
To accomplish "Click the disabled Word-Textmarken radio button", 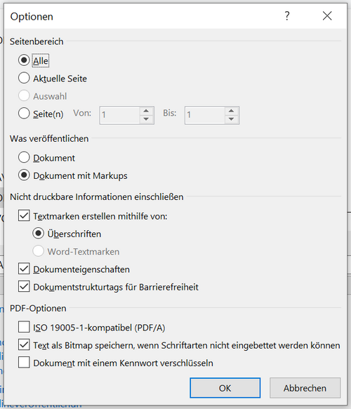I will 38,251.
